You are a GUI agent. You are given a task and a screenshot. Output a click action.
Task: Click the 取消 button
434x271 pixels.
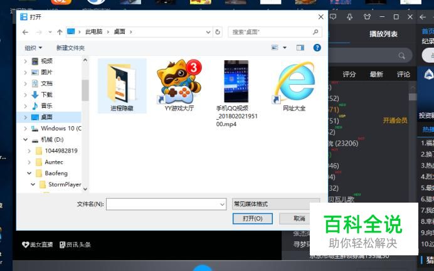click(299, 218)
